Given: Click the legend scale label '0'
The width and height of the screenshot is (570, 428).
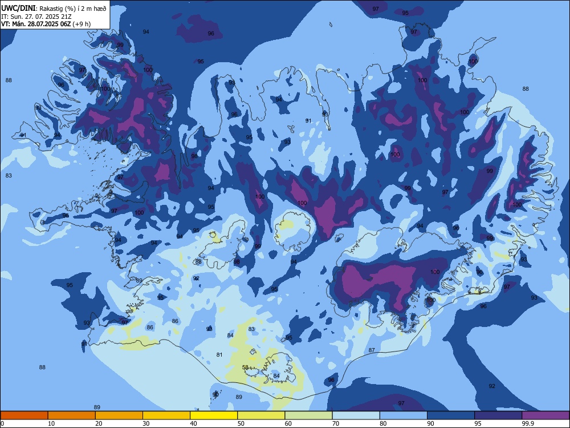Looking at the screenshot, I should coord(2,423).
